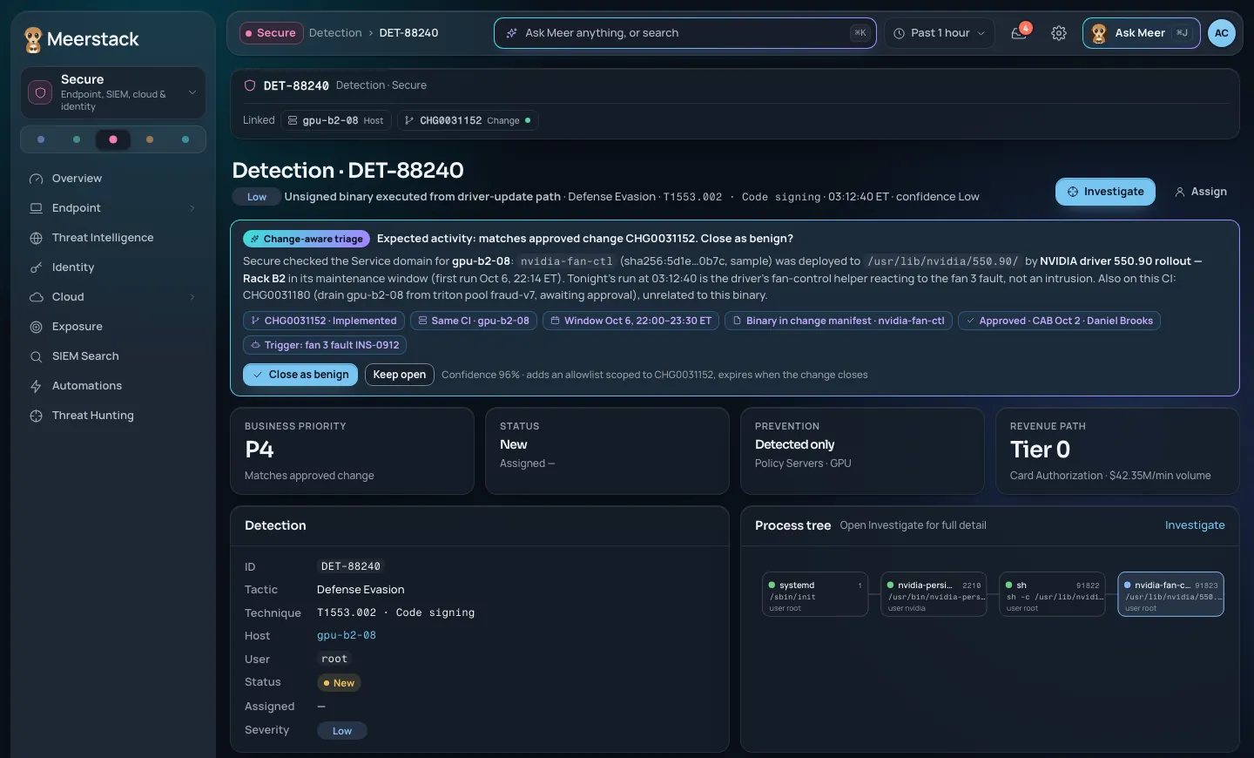Open Threat Intelligence in the sidebar
Image resolution: width=1254 pixels, height=758 pixels.
(113, 238)
